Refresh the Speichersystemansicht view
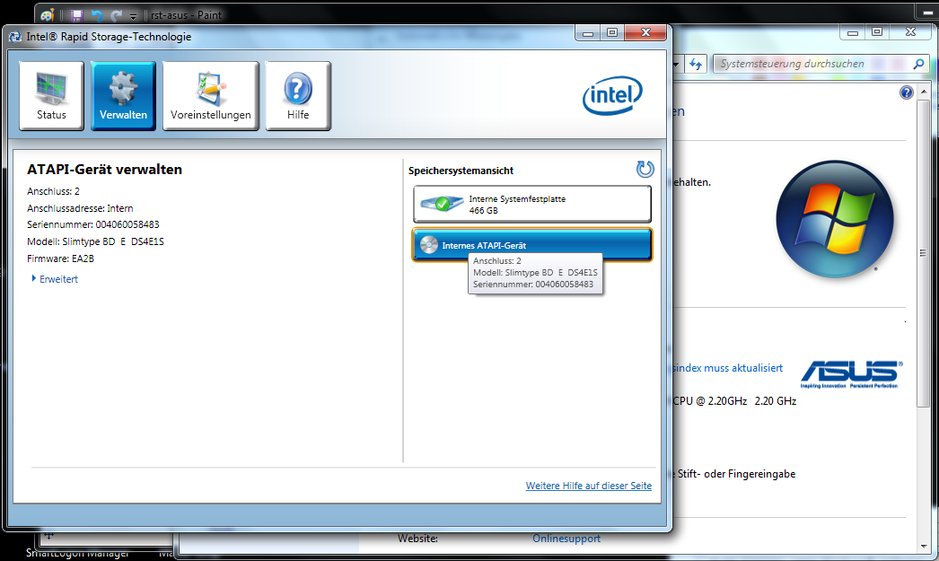939x561 pixels. [645, 170]
